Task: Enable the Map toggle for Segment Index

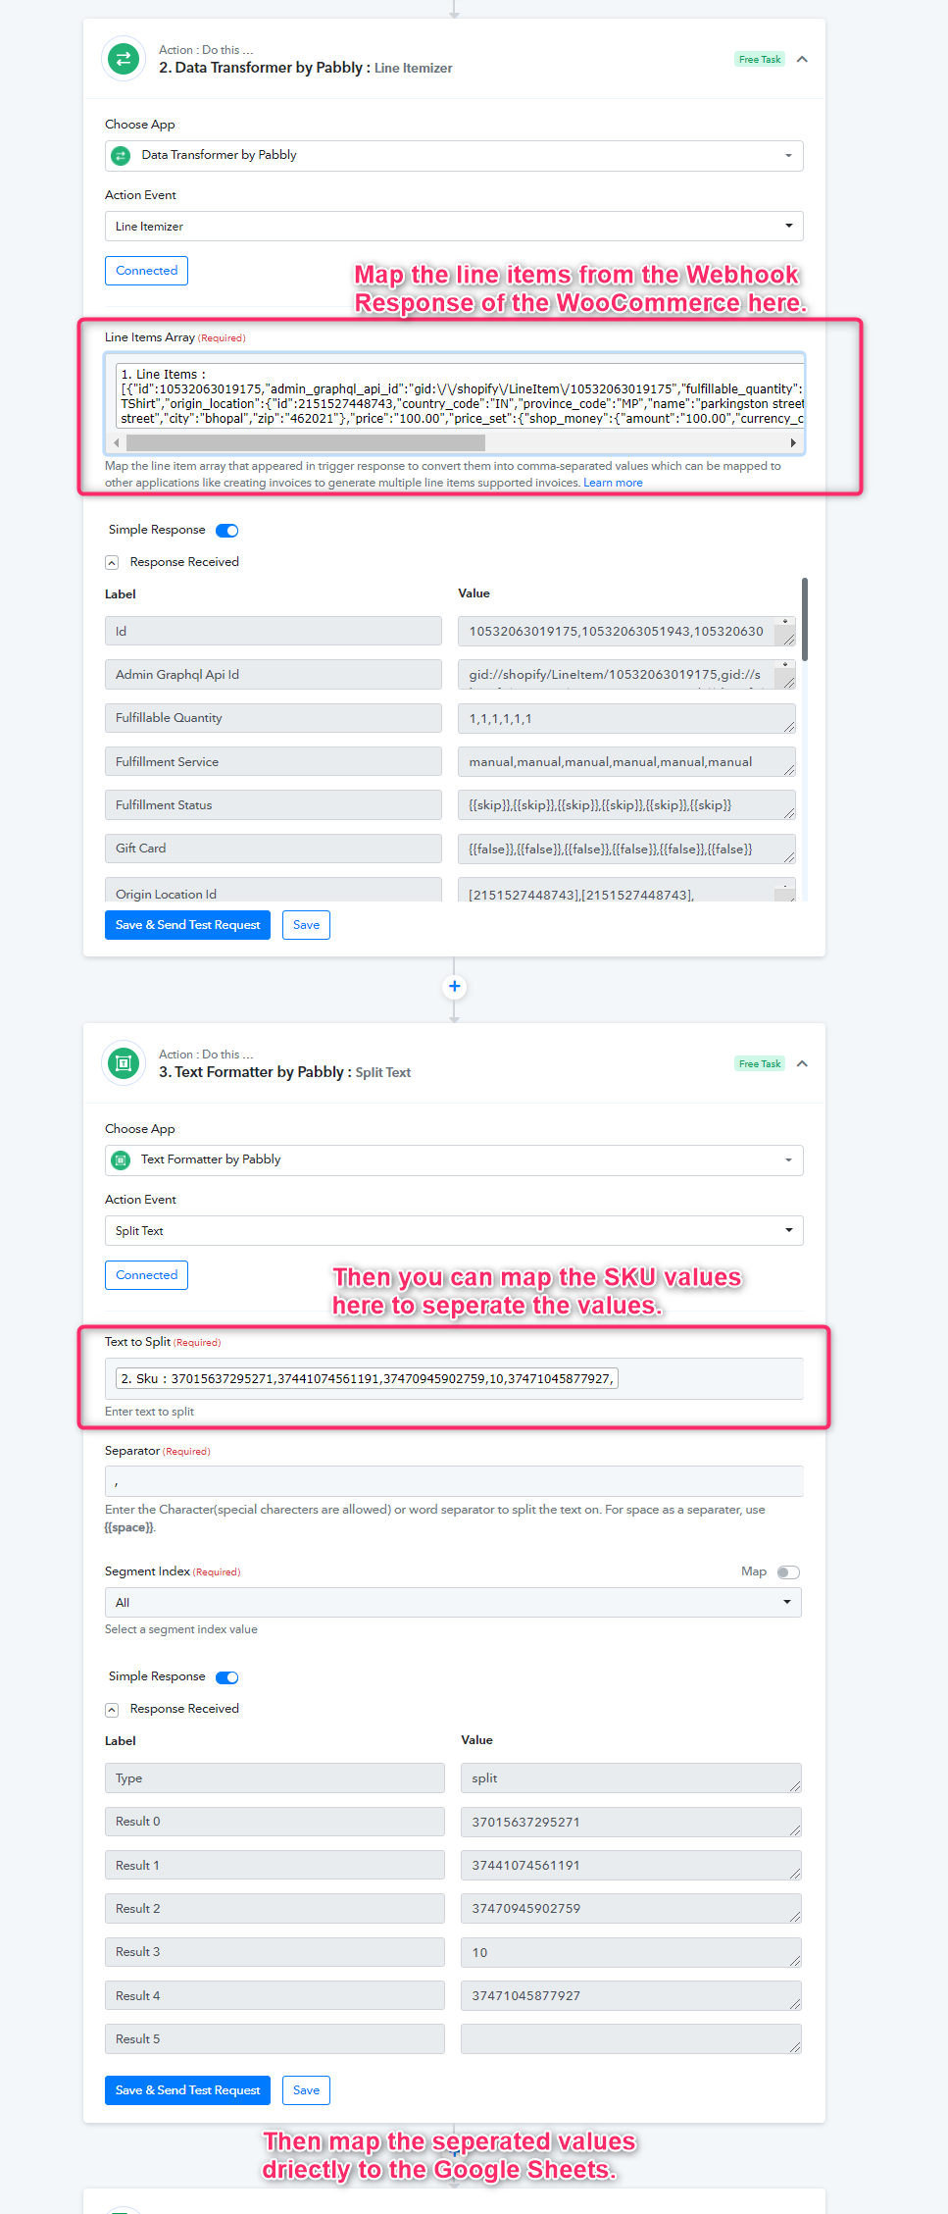Action: pos(788,1572)
